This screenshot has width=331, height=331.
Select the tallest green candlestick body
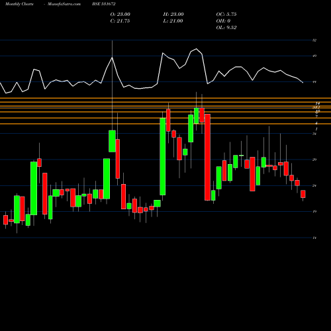point(163,156)
